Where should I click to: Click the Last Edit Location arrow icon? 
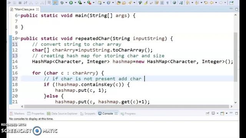click(206, 3)
